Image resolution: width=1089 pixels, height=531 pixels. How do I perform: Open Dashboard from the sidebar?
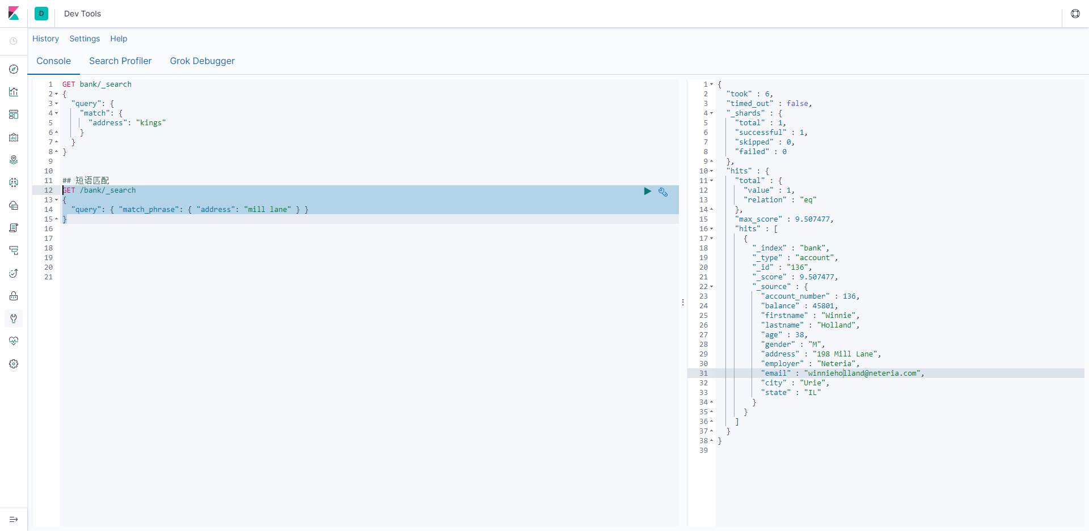[x=14, y=114]
